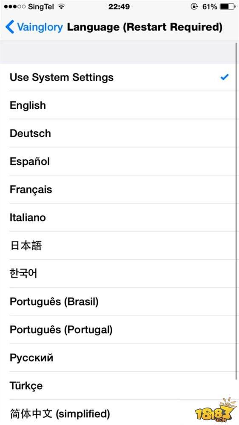Select Русский language row
The width and height of the screenshot is (239, 425).
click(x=119, y=357)
